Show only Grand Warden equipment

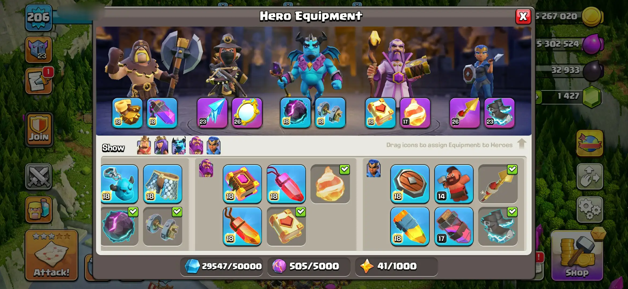[x=196, y=145]
